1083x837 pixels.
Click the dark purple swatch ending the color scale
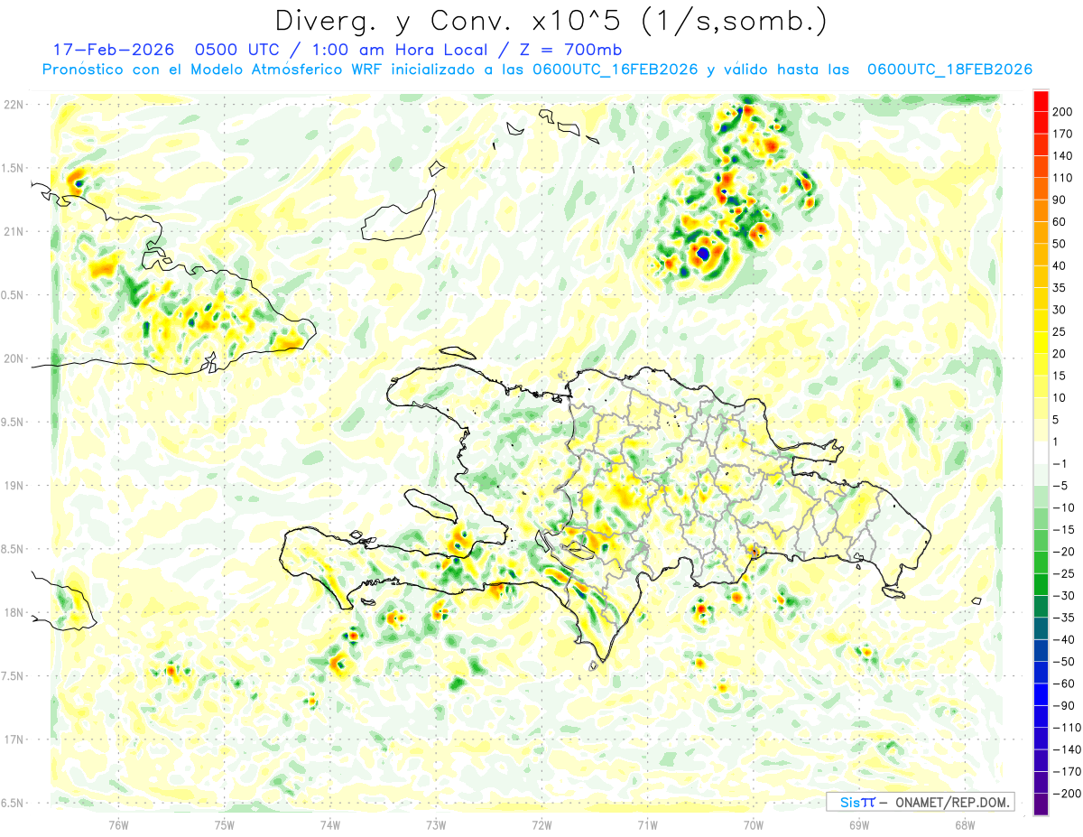[1041, 805]
